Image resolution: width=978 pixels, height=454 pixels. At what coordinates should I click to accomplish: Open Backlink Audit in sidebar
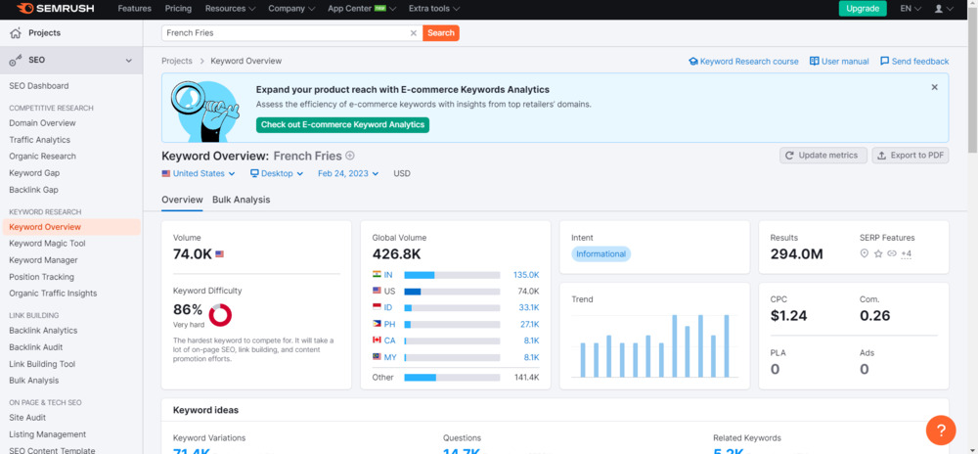pyautogui.click(x=35, y=346)
